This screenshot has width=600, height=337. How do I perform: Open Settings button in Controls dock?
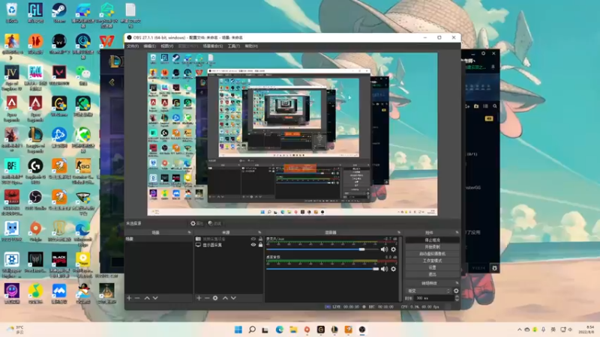(433, 267)
